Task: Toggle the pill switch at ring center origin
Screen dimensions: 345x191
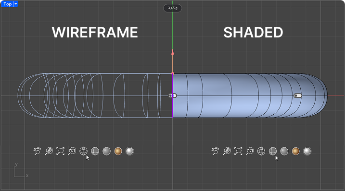Action: [x=172, y=95]
